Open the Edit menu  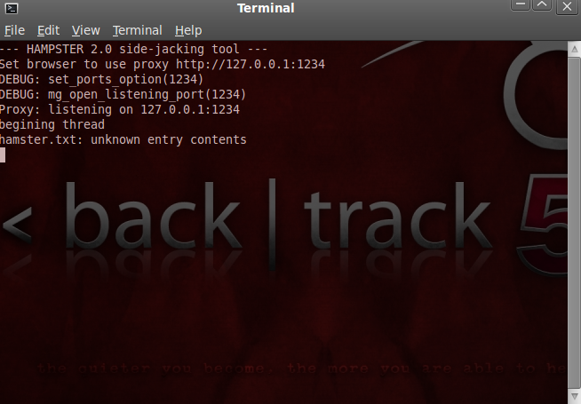point(48,30)
